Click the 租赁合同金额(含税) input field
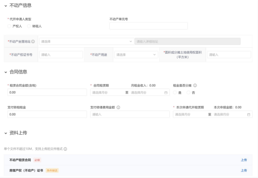 [x=47, y=93]
